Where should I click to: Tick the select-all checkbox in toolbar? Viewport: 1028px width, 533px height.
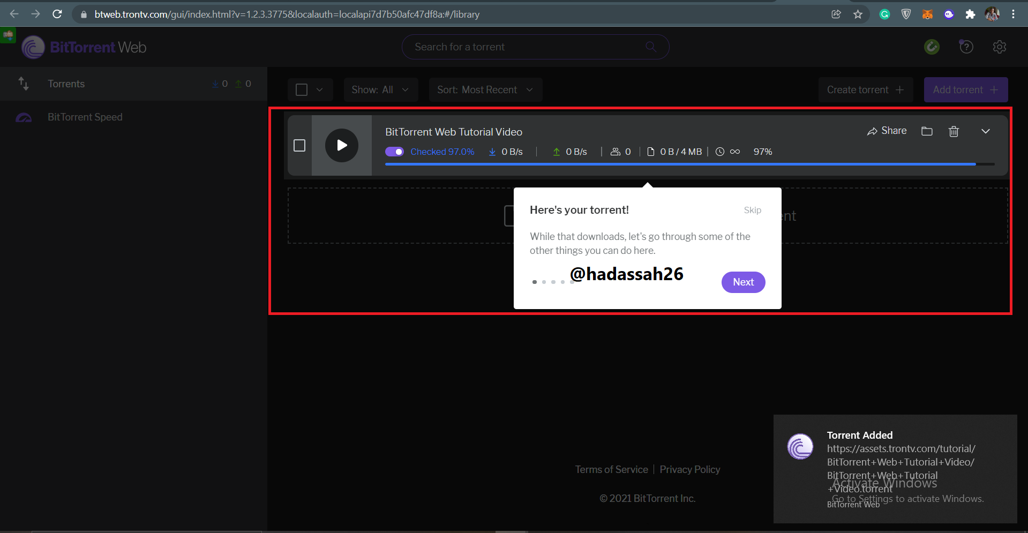tap(302, 89)
